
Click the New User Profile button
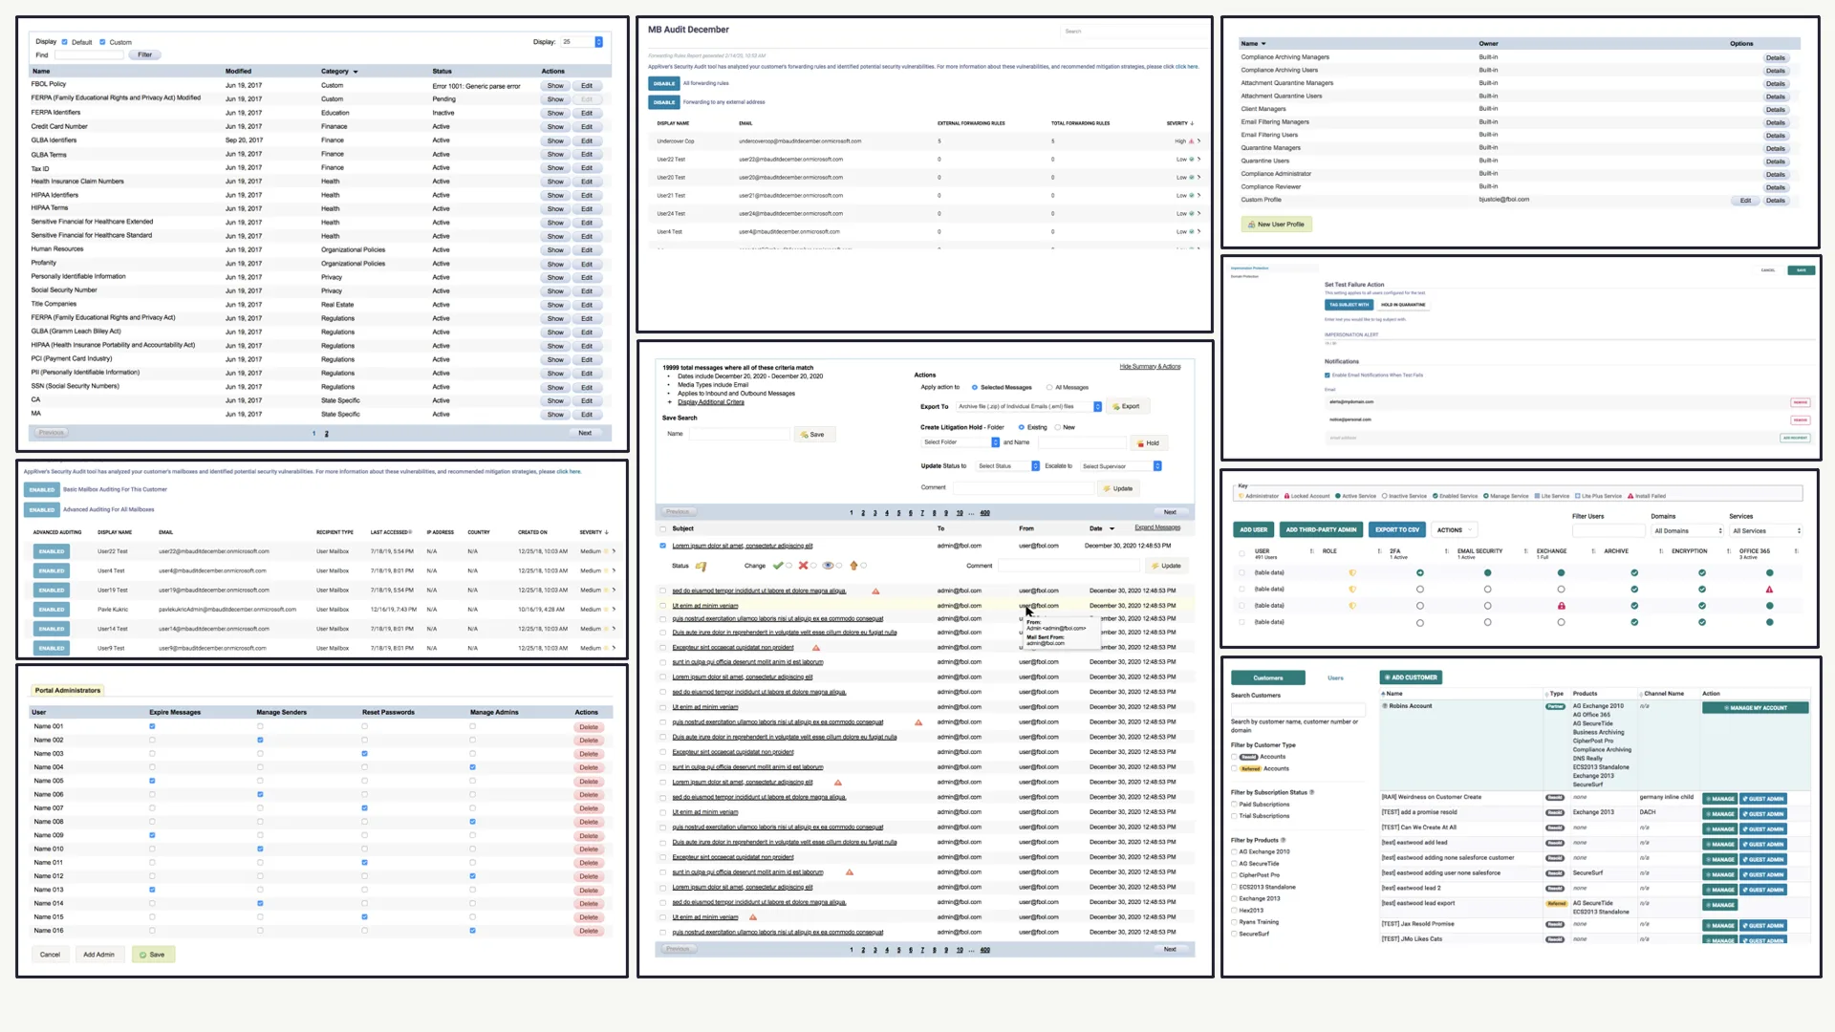1277,225
